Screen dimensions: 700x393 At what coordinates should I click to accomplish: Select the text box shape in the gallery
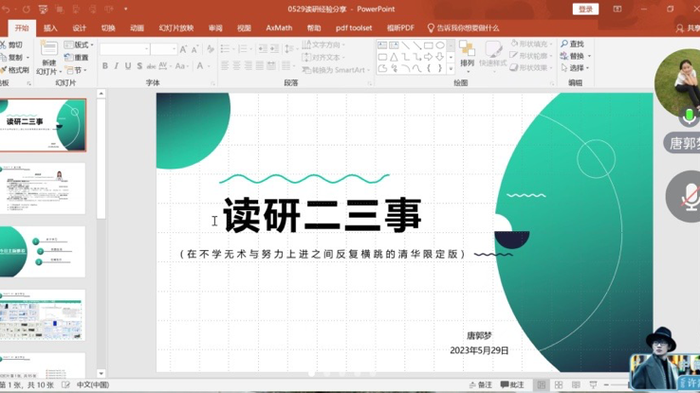click(382, 45)
